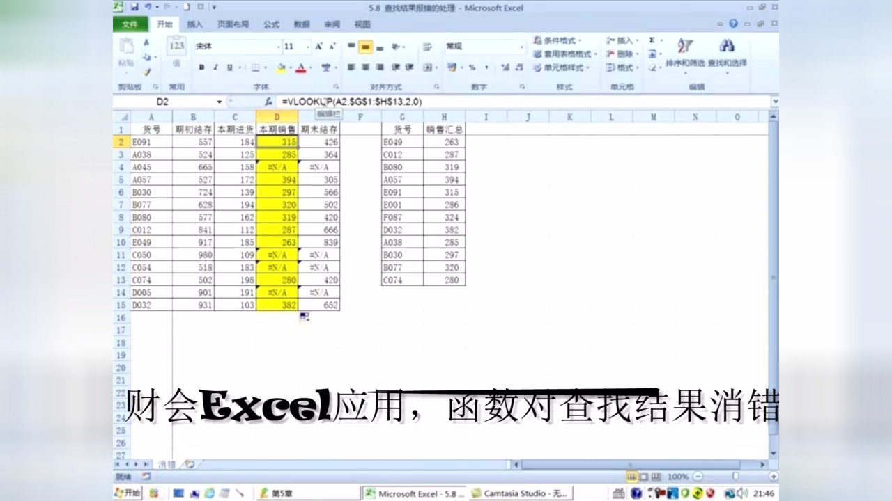Click Delete (删除) cells button
The height and width of the screenshot is (501, 892).
point(622,54)
